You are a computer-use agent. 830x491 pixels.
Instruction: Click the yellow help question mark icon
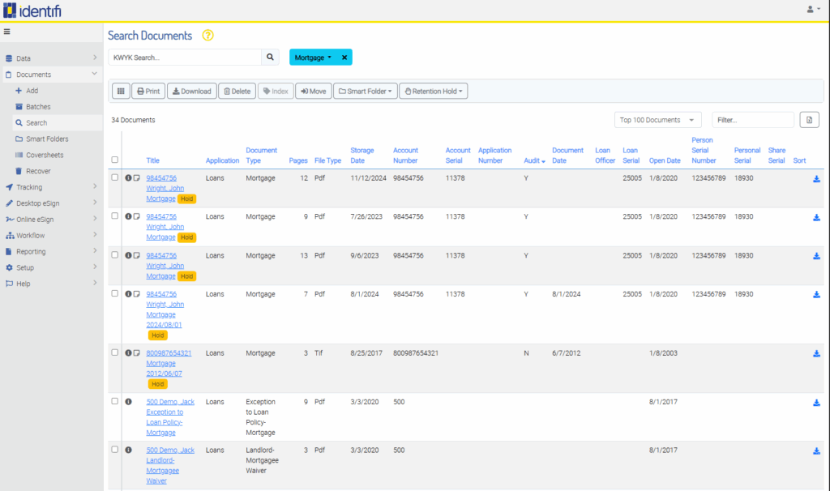click(x=207, y=36)
